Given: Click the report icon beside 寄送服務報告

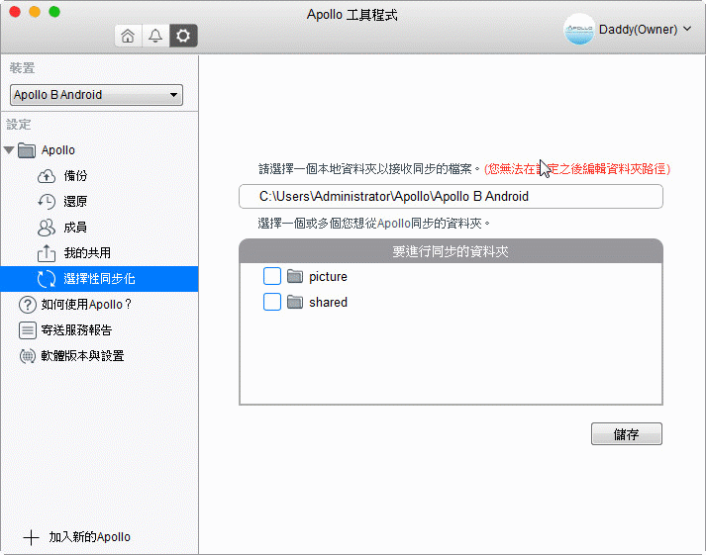Looking at the screenshot, I should point(28,330).
